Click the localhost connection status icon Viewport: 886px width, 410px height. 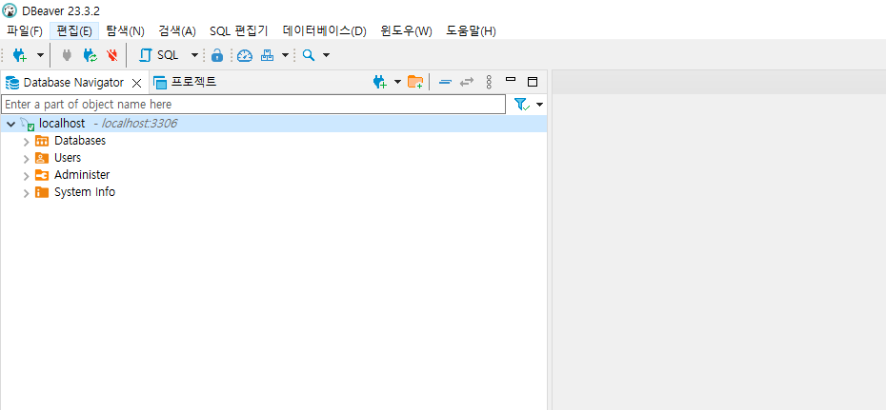coord(27,124)
